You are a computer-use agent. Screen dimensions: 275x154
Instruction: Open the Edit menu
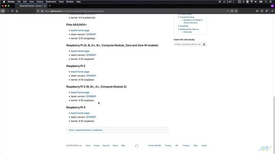[x=25, y=2]
